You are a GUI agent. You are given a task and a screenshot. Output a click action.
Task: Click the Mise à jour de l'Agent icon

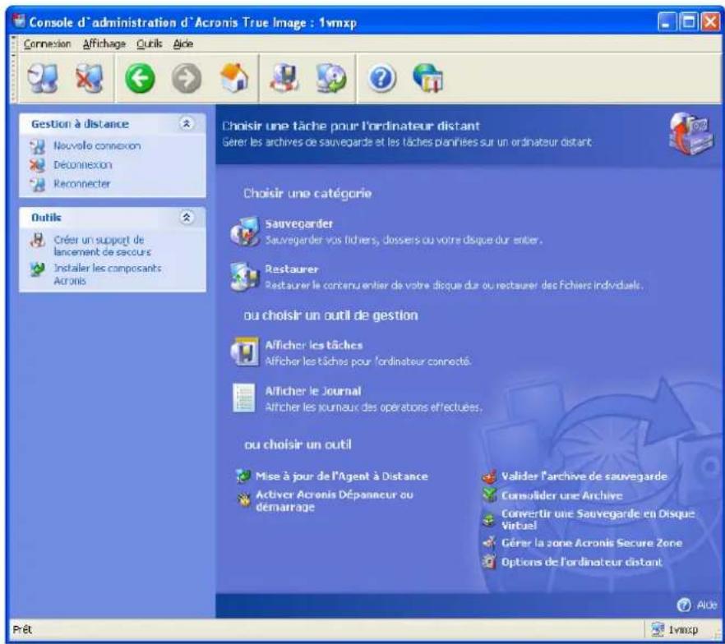pyautogui.click(x=243, y=476)
